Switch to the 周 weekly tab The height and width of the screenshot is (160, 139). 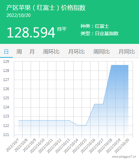tap(19, 52)
